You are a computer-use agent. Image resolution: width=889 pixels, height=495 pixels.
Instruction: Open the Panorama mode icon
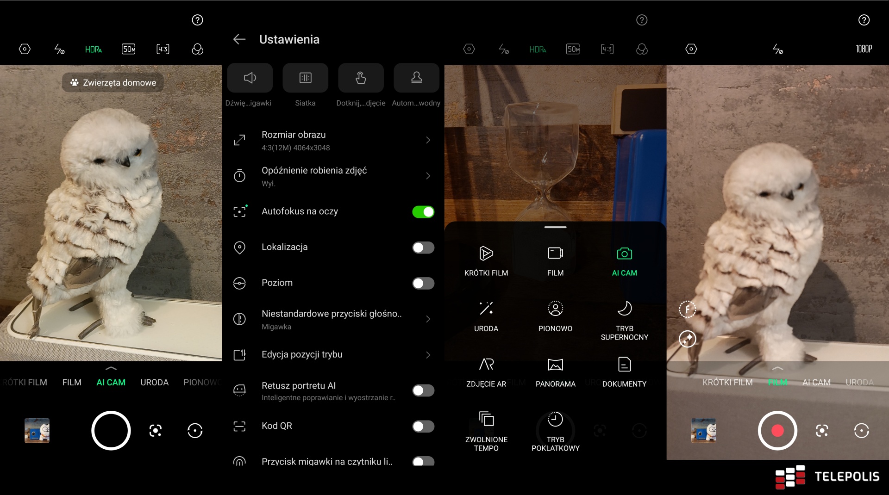point(555,365)
